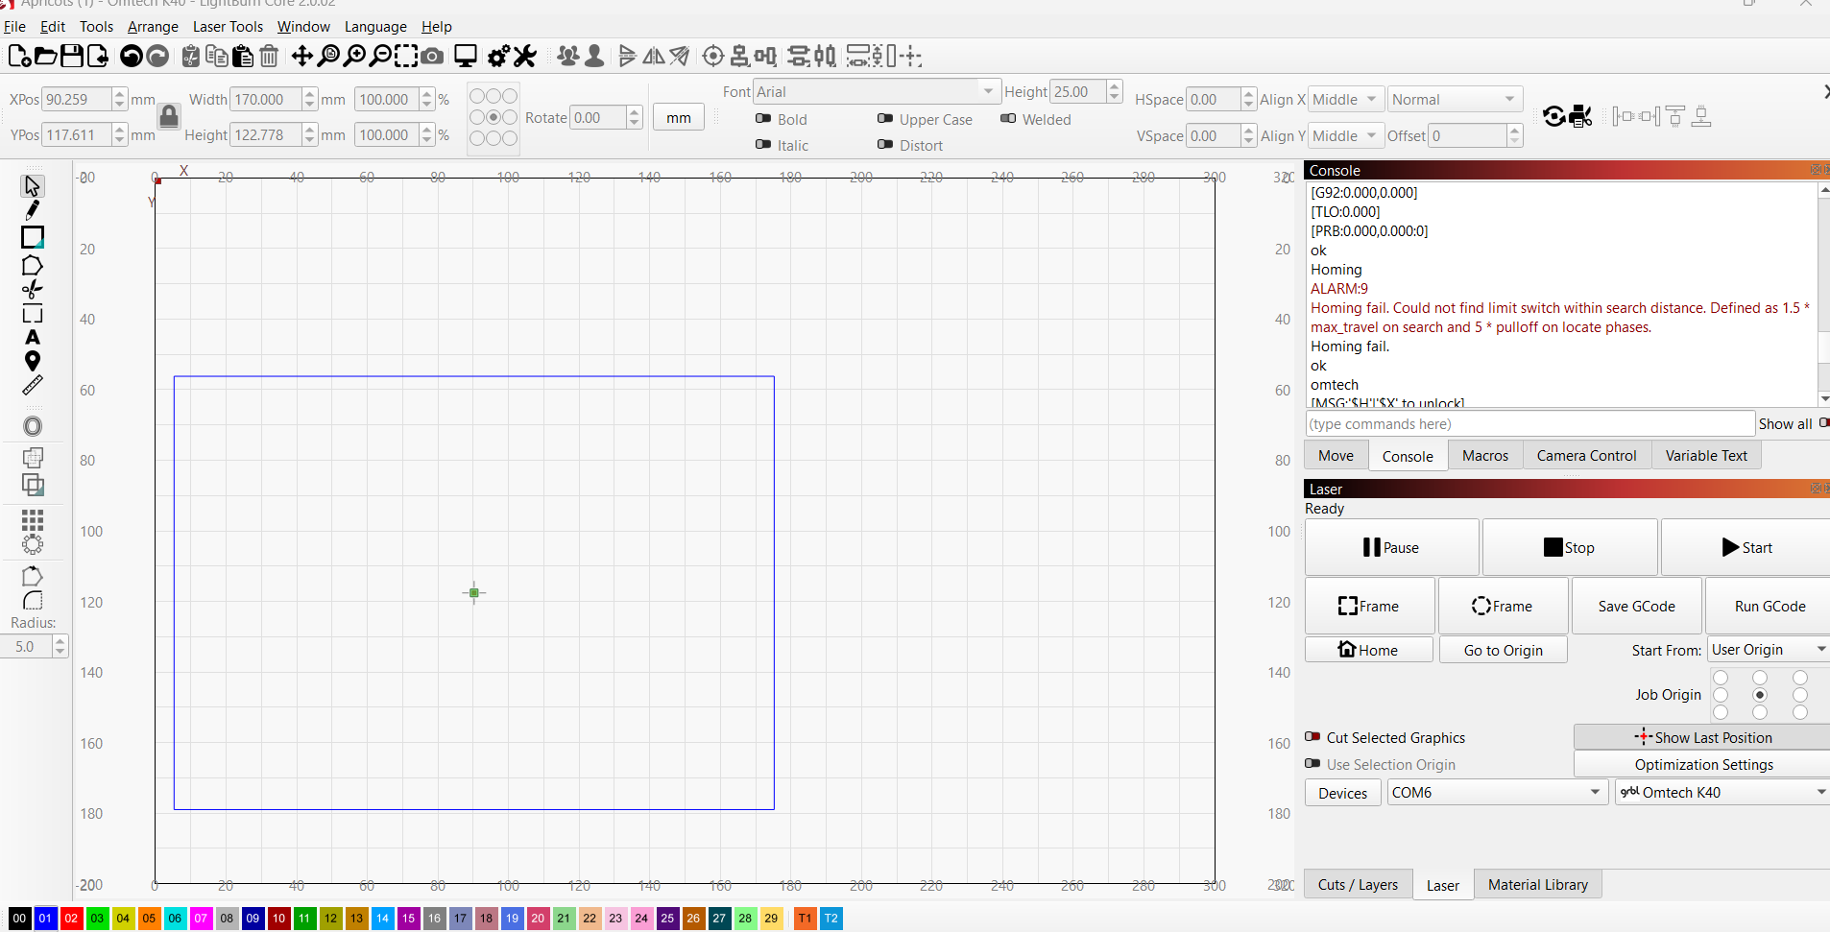Select the Create Text tool
The width and height of the screenshot is (1830, 932).
coord(33,338)
